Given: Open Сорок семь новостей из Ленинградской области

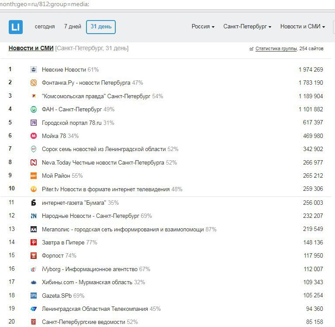Looking at the screenshot, I should click(x=104, y=149).
